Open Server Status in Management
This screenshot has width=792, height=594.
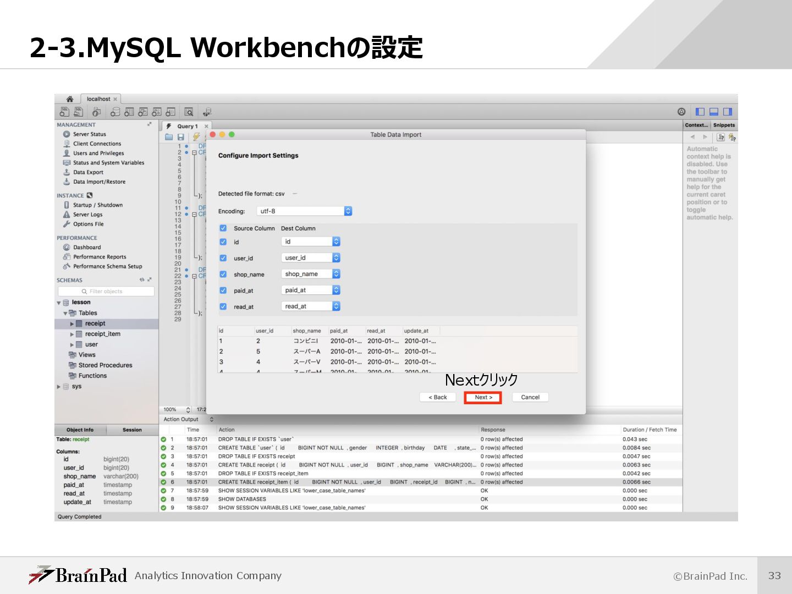pyautogui.click(x=90, y=134)
